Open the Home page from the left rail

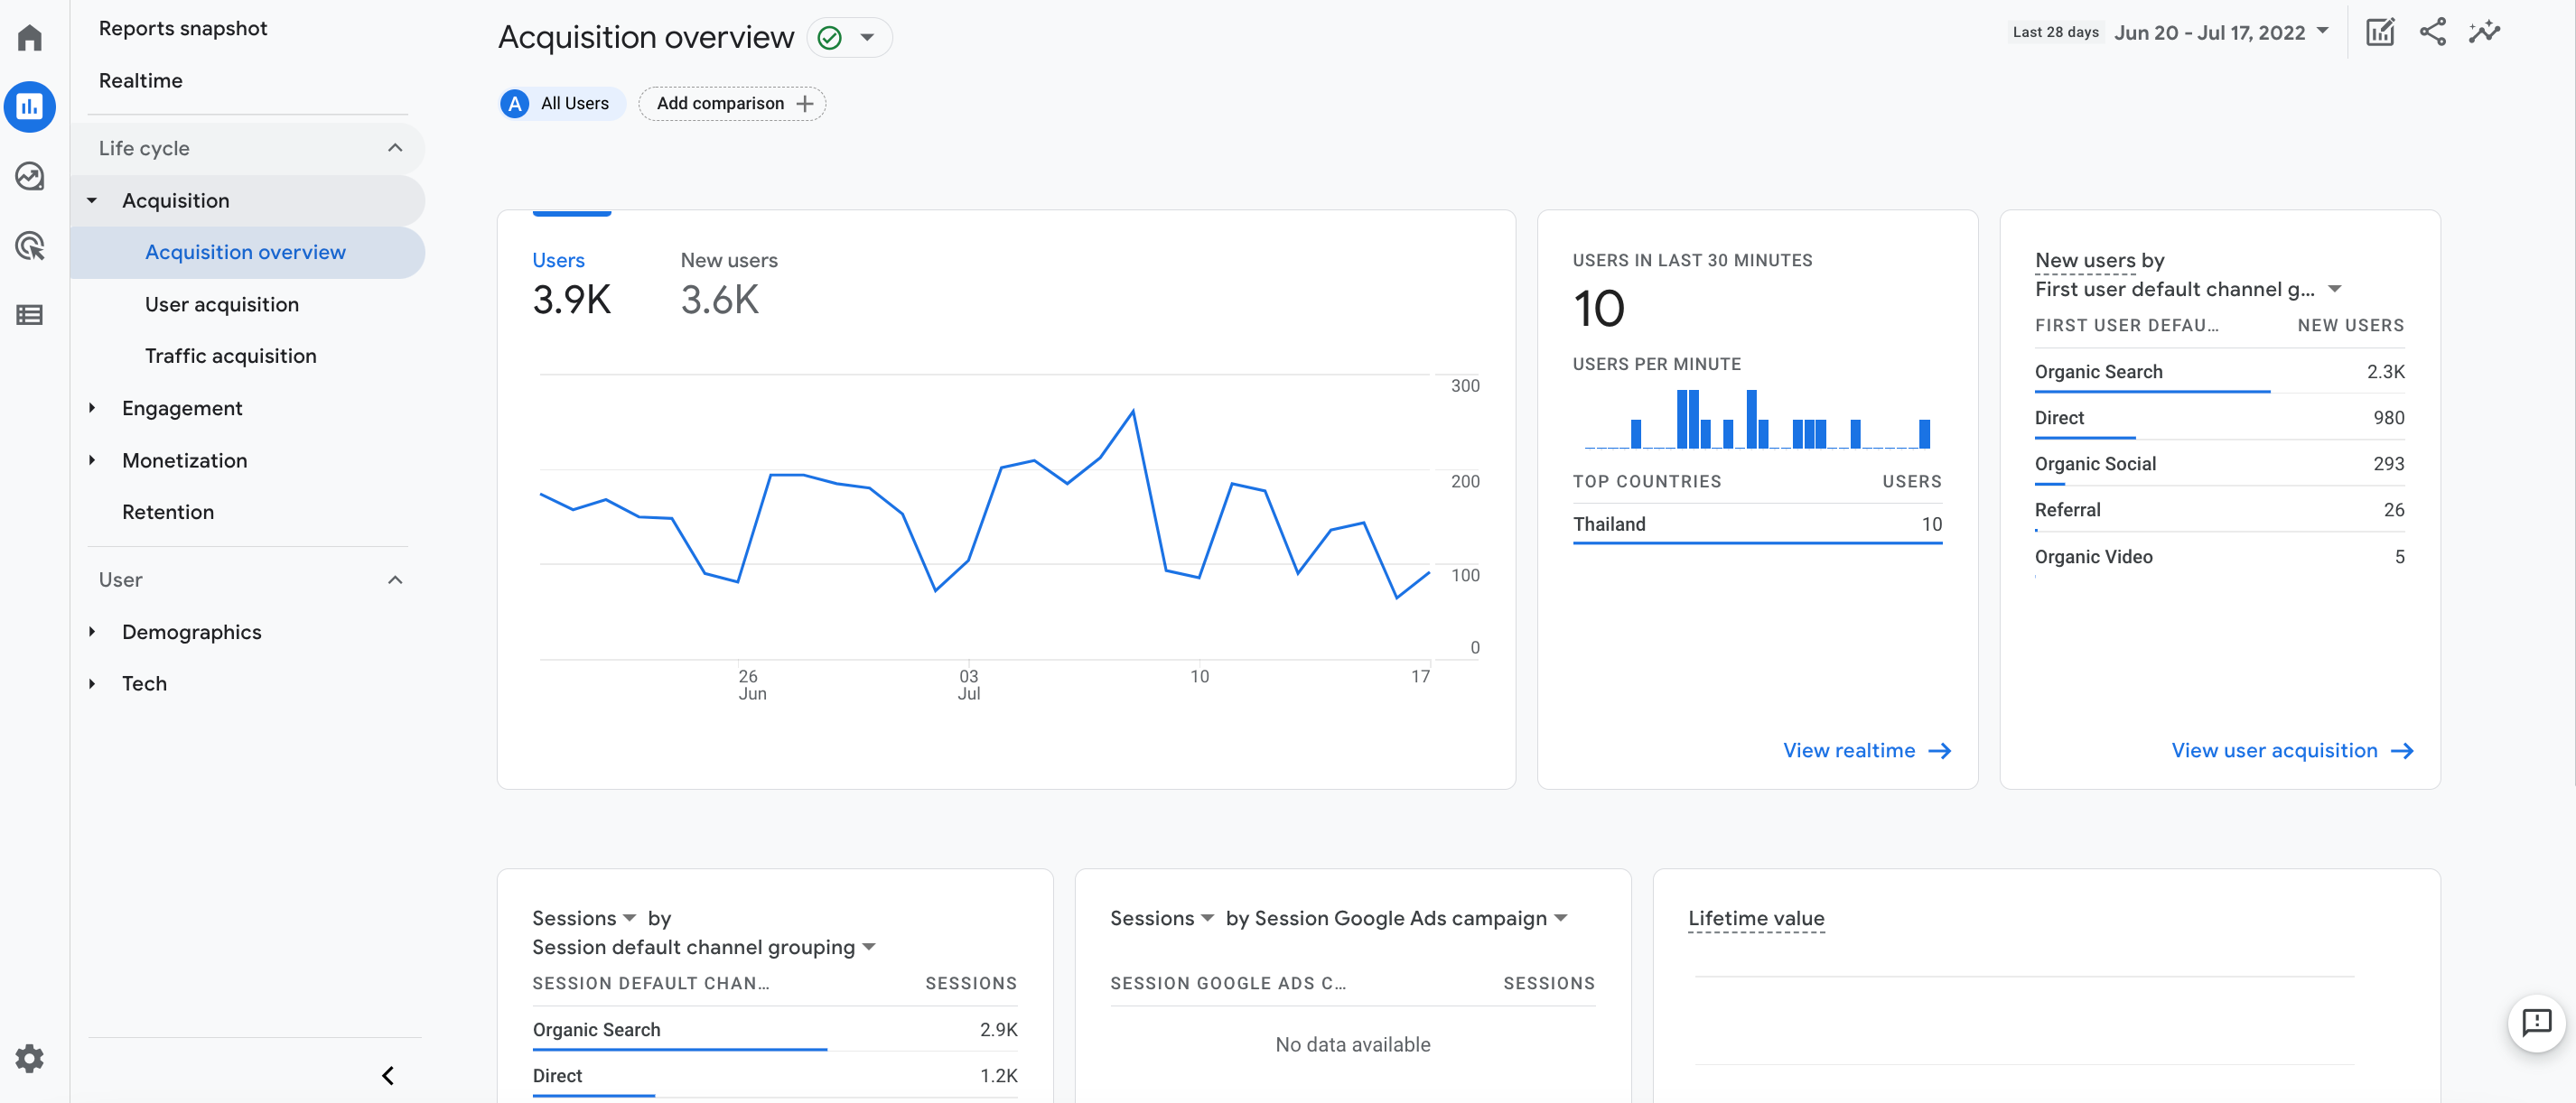[x=30, y=37]
